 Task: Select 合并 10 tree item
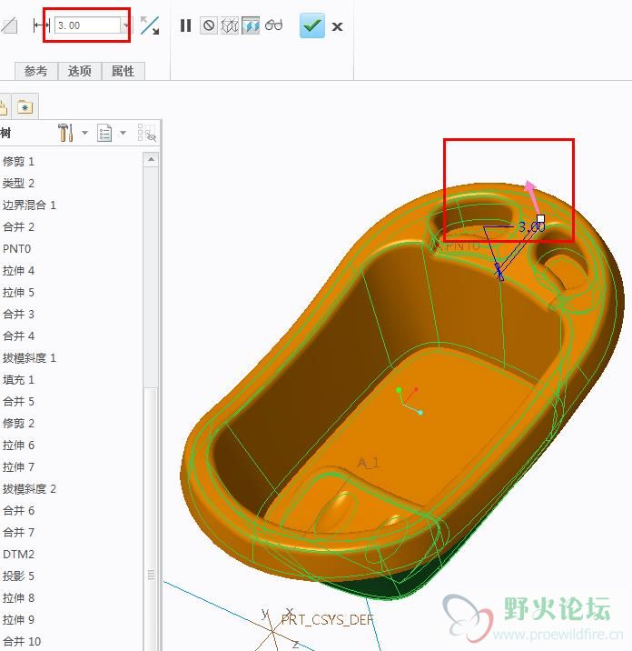click(22, 641)
